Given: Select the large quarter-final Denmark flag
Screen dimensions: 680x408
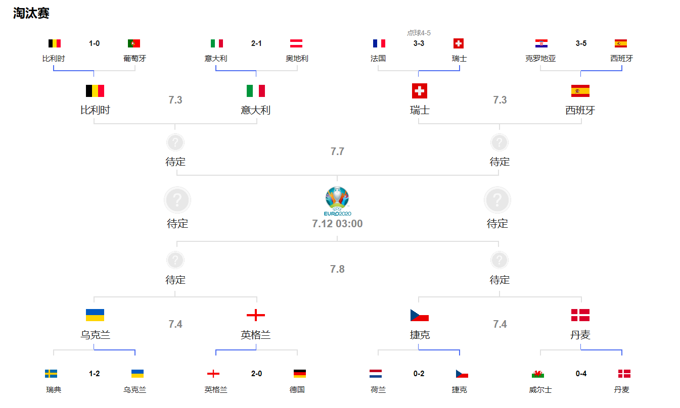Looking at the screenshot, I should [x=580, y=316].
